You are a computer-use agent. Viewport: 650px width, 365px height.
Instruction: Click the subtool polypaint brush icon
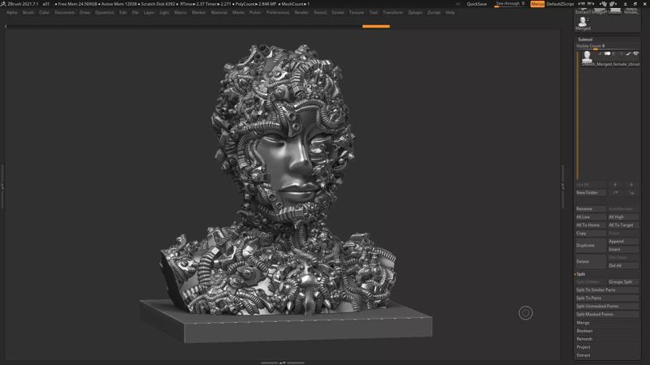point(628,54)
